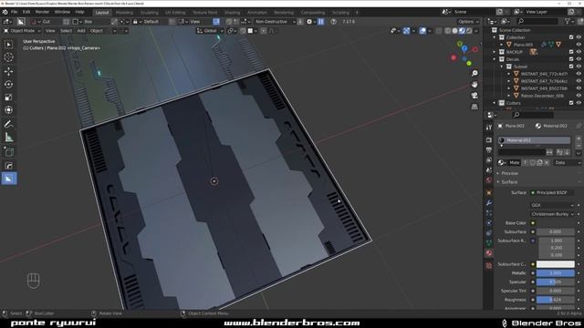Image resolution: width=584 pixels, height=328 pixels.
Task: Open the Render properties tab
Action: [489, 139]
